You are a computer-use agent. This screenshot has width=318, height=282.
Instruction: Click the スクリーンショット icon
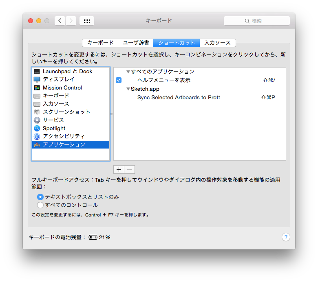point(37,112)
